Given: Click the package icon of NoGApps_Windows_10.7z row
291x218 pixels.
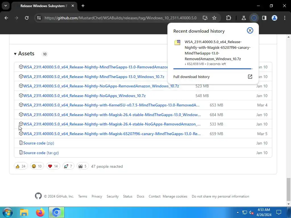Looking at the screenshot, I should [21, 95].
